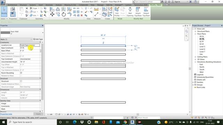223x125 pixels.
Task: Activate the Move tool
Action: (52, 14)
